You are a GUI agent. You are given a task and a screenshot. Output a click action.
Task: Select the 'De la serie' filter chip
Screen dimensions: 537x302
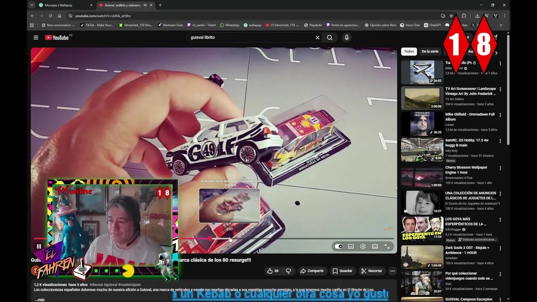(430, 52)
